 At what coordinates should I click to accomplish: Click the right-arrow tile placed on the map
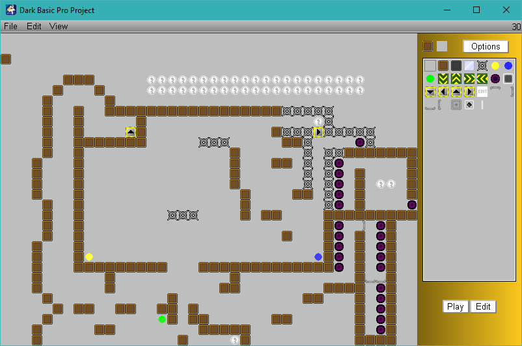(x=318, y=132)
